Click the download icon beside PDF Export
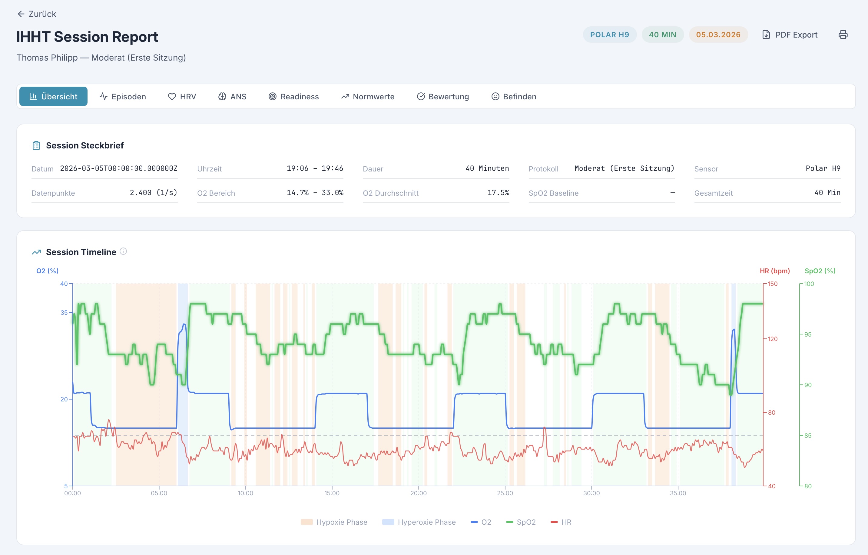The width and height of the screenshot is (868, 555). click(x=766, y=35)
